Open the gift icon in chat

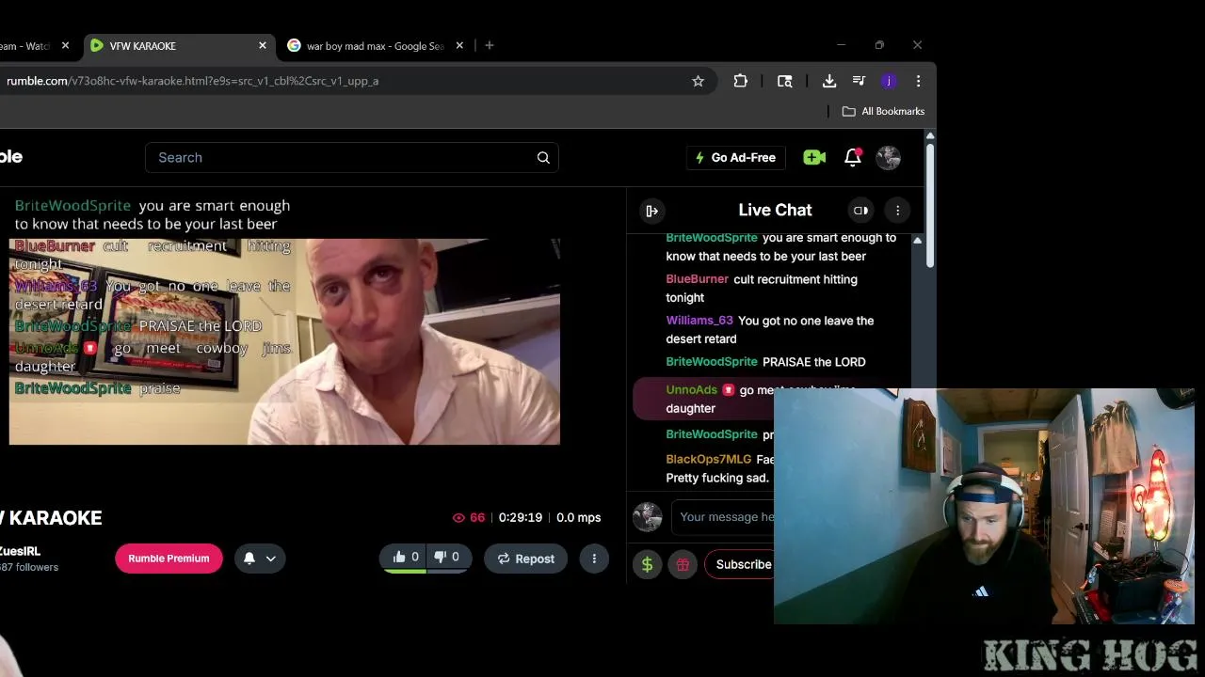(683, 564)
